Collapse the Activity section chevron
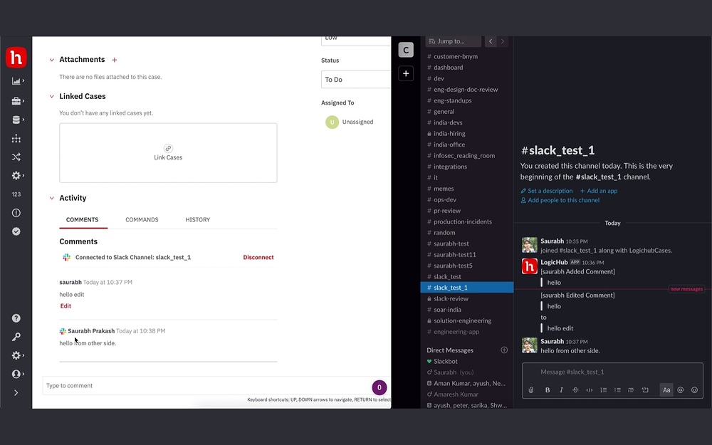712x445 pixels. 52,198
